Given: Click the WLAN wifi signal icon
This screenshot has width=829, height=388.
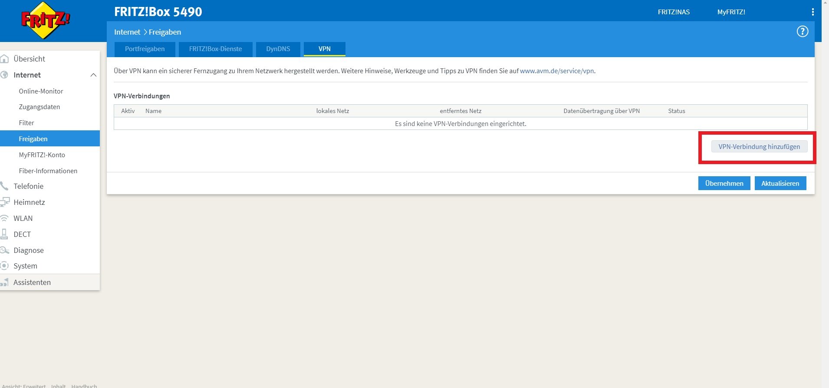Looking at the screenshot, I should (x=4, y=218).
